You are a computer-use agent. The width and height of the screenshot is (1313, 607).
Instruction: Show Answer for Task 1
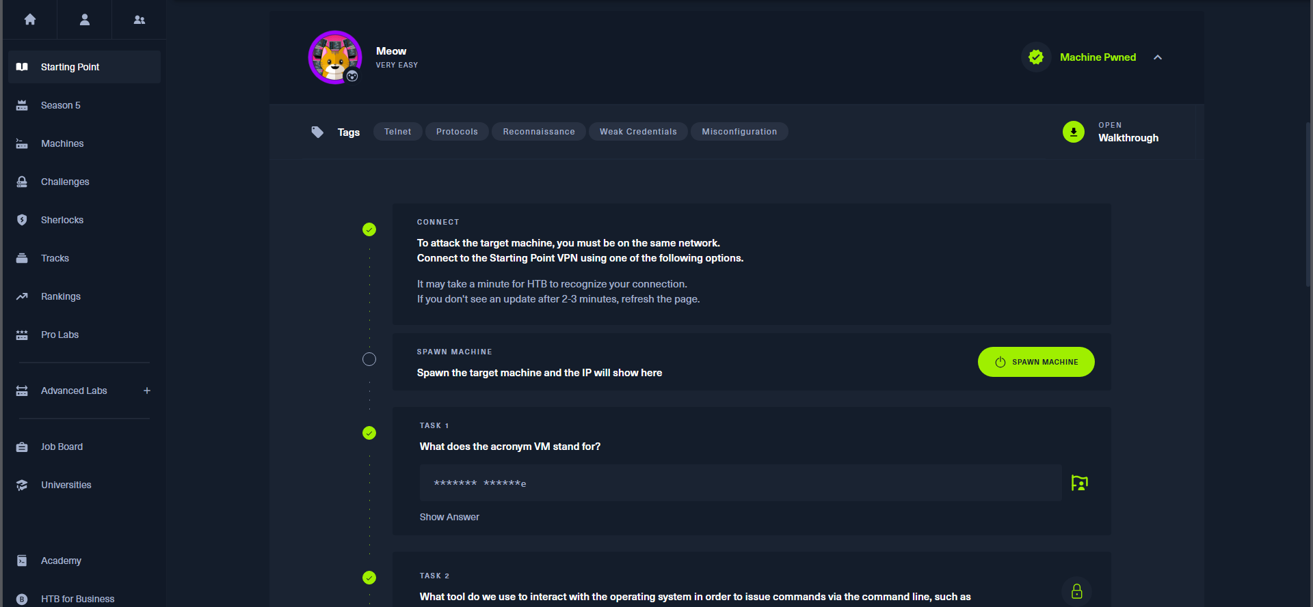tap(449, 517)
